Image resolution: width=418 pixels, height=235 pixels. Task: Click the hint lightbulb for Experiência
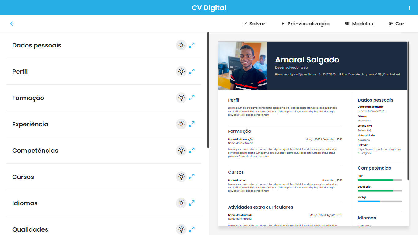point(181,124)
